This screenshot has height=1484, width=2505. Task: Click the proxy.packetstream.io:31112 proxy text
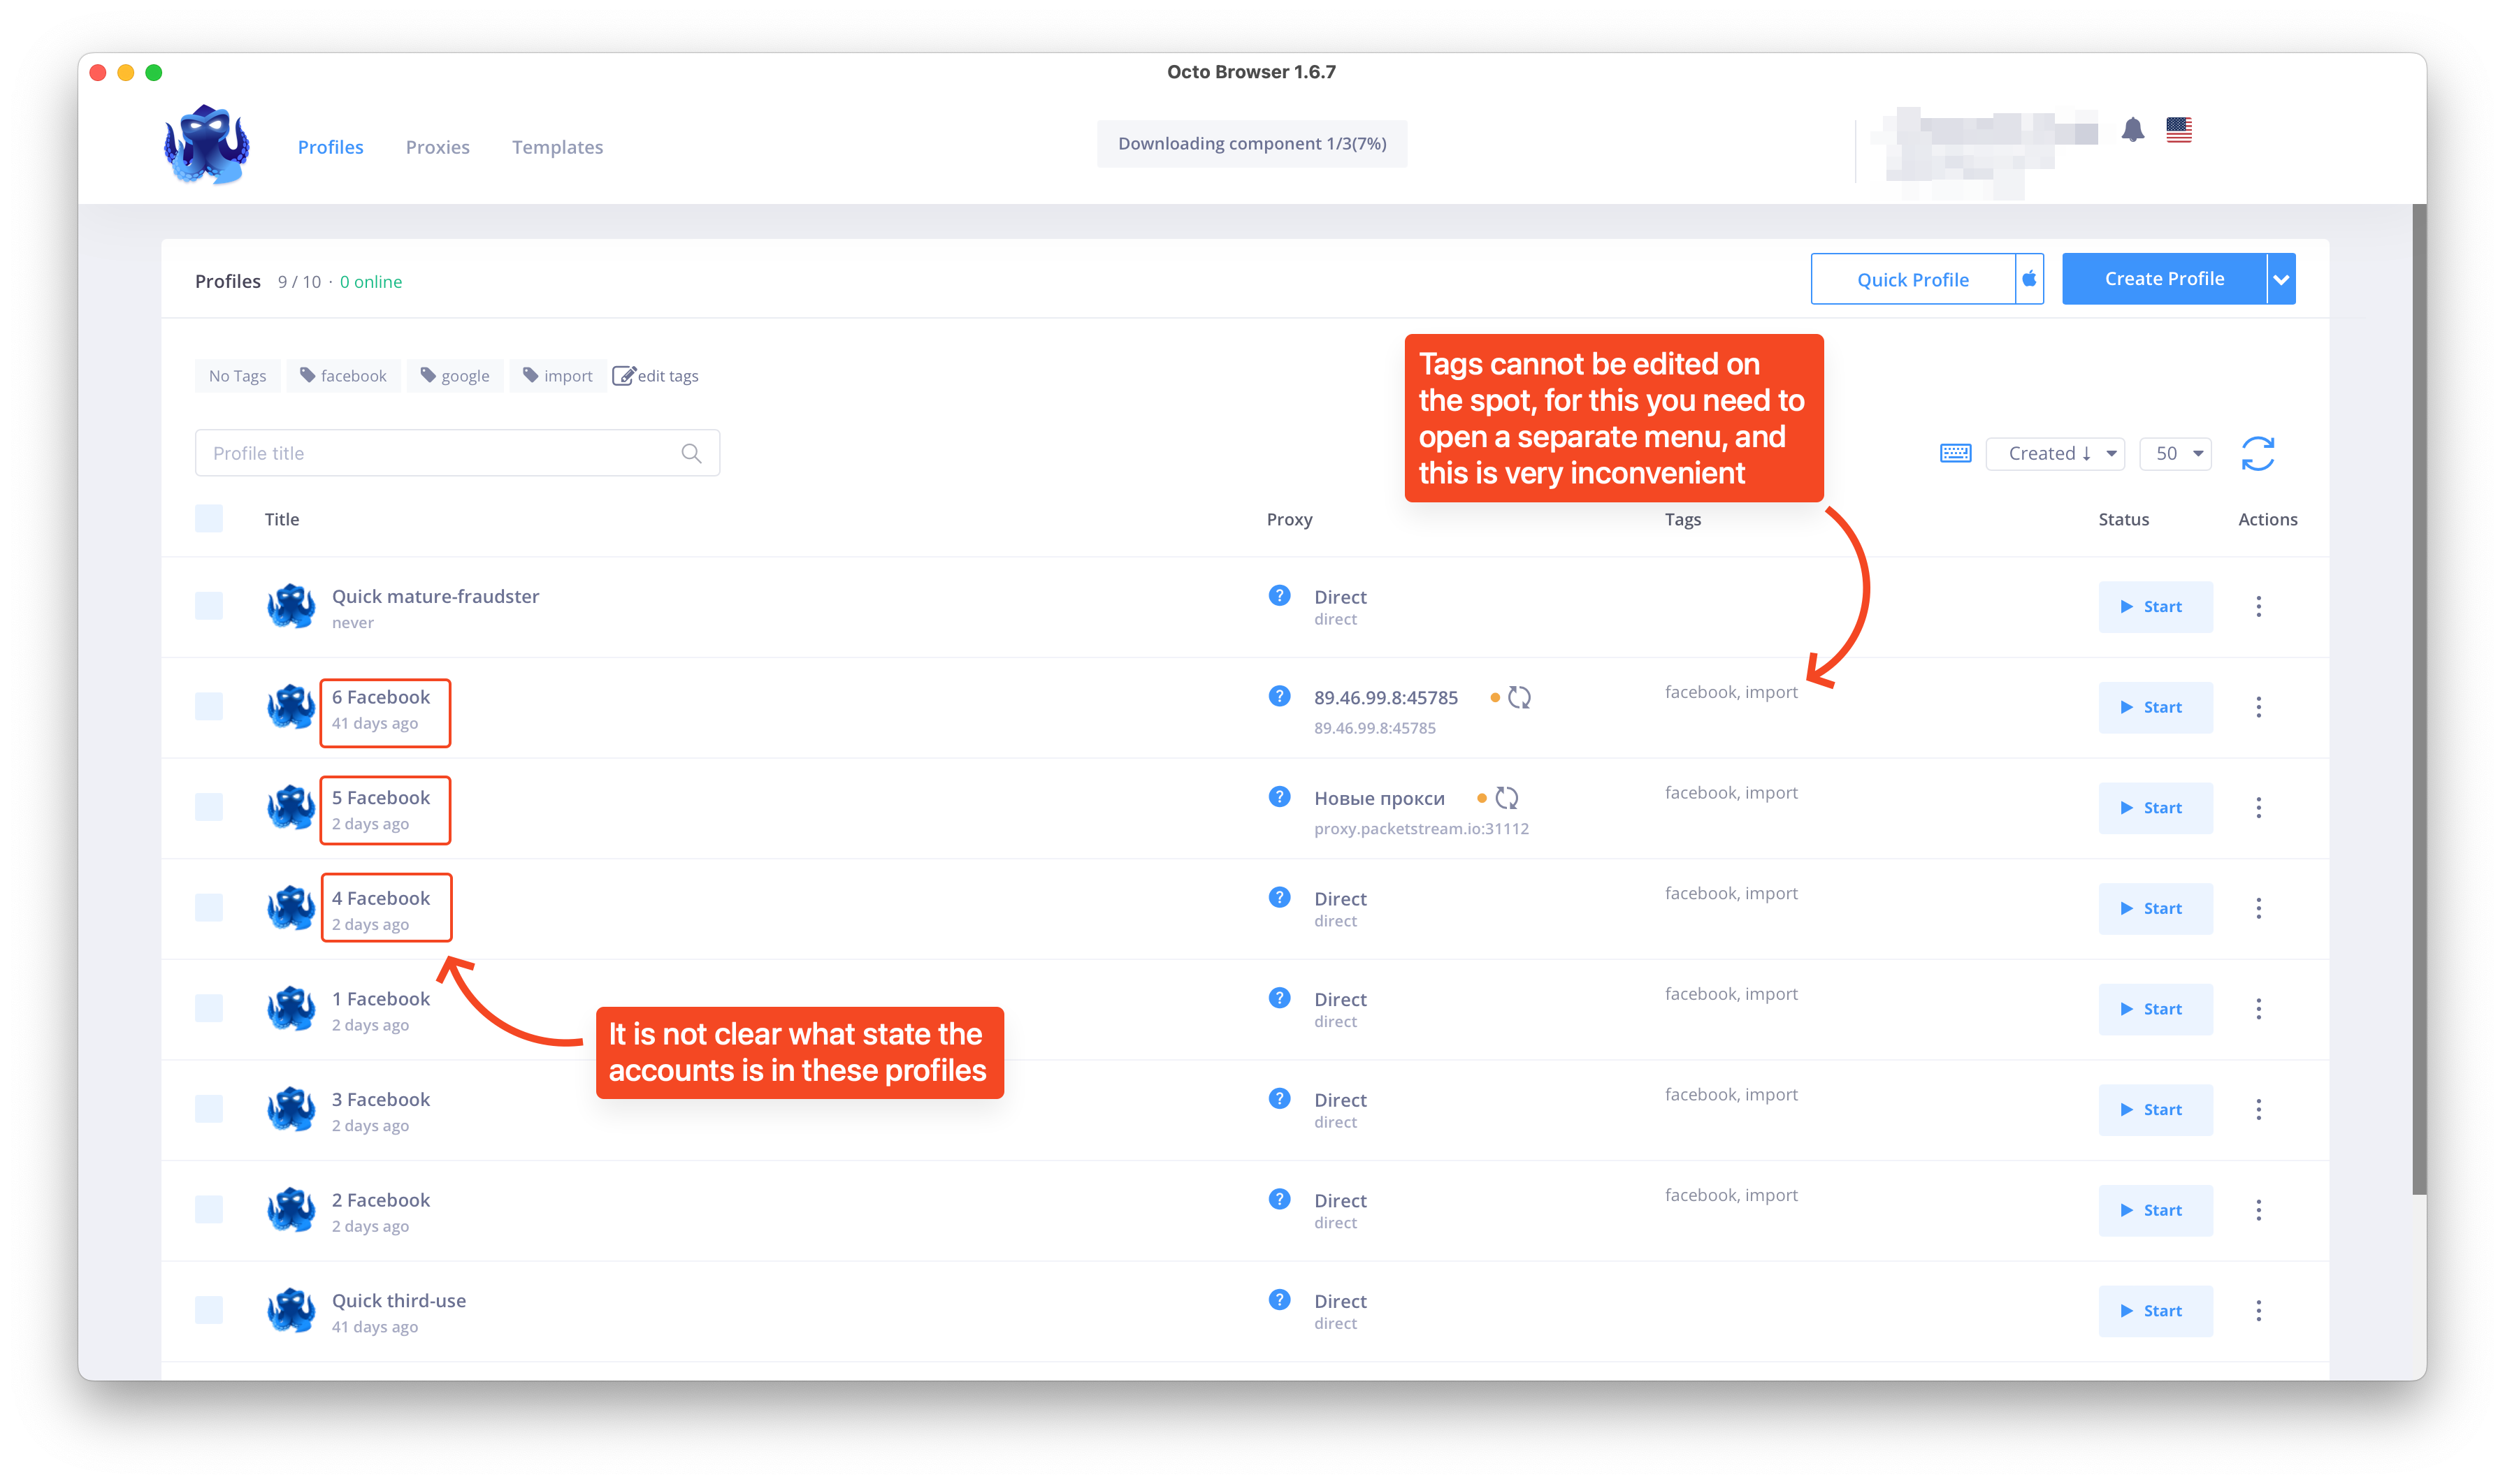pos(1420,829)
